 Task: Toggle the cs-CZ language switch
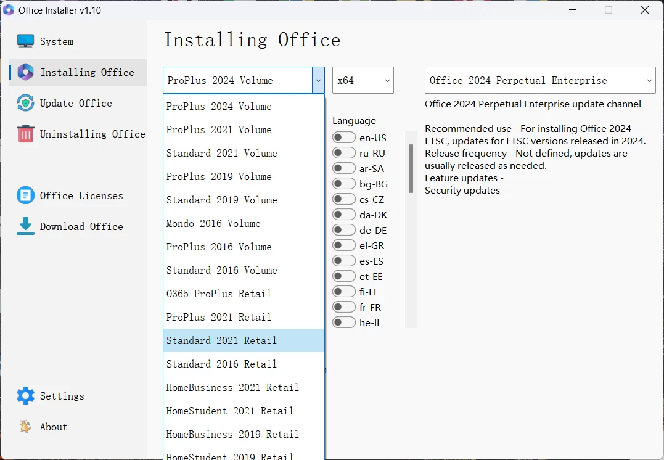(343, 199)
